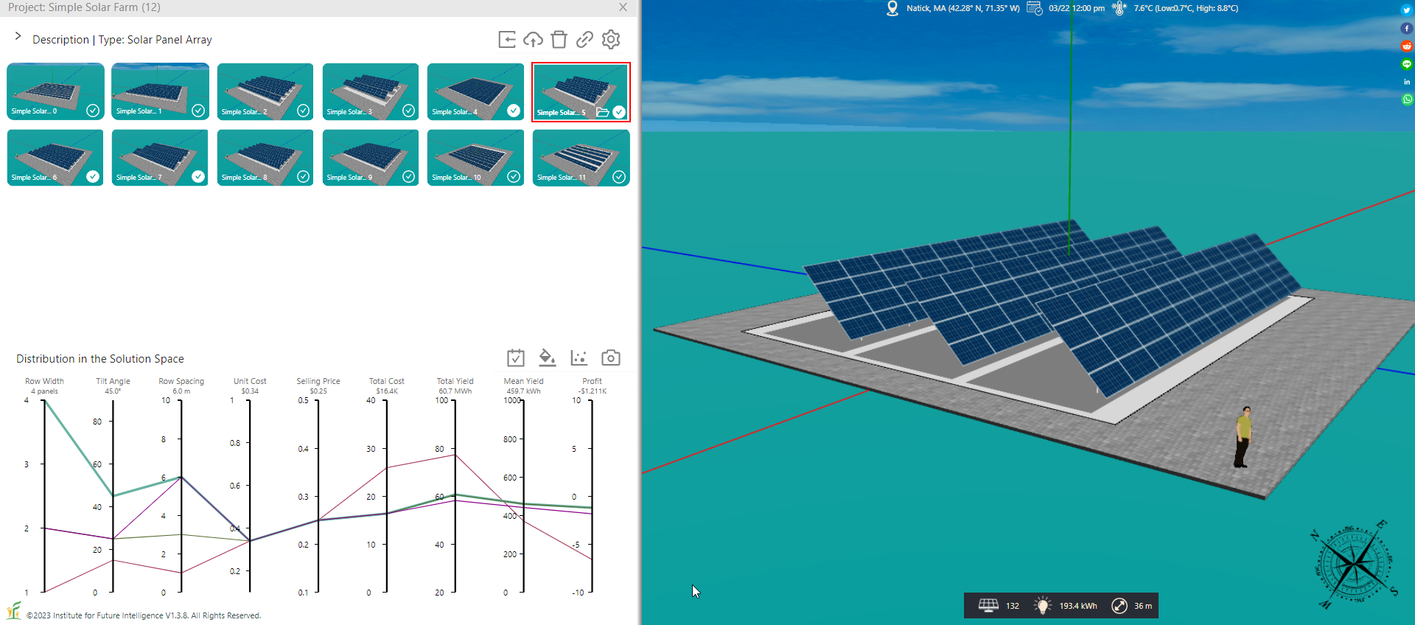1415x625 pixels.
Task: Toggle checkmark on Simple Solar 11 thumbnail
Action: pos(619,177)
